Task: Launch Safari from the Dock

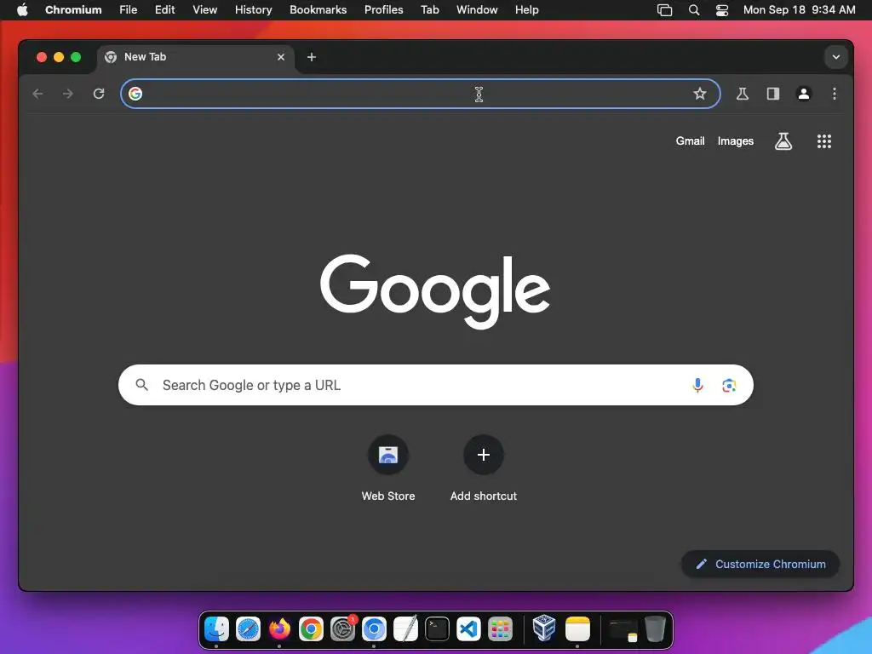Action: point(248,629)
